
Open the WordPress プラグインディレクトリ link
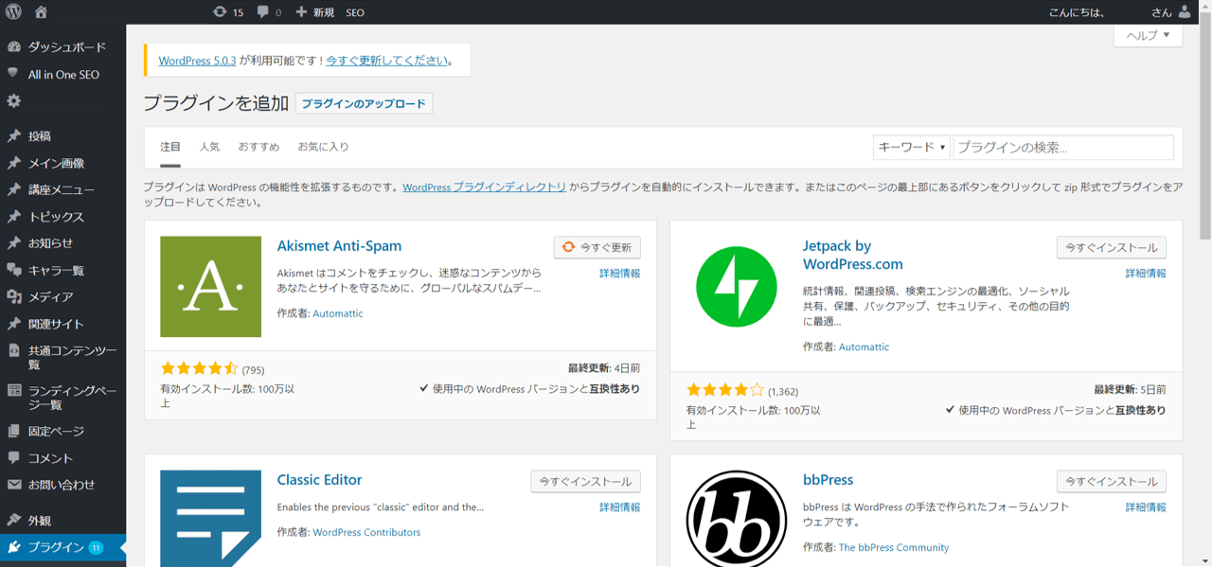click(484, 187)
